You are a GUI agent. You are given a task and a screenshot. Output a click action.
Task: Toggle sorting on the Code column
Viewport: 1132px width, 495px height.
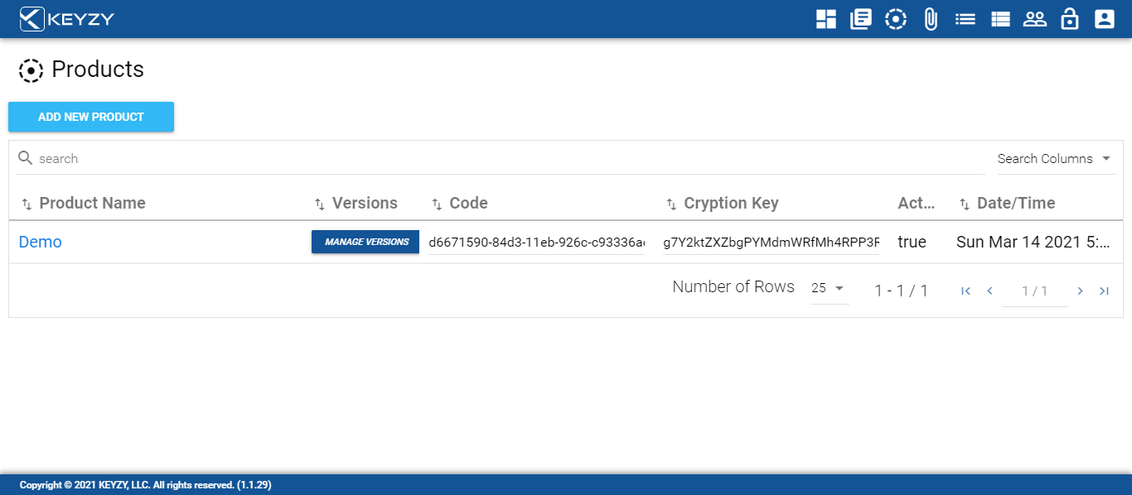click(437, 202)
